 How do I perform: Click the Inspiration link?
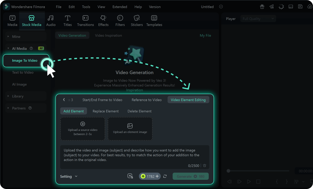(134, 90)
